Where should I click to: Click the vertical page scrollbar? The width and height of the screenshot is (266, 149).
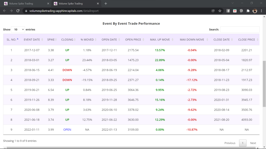264,83
